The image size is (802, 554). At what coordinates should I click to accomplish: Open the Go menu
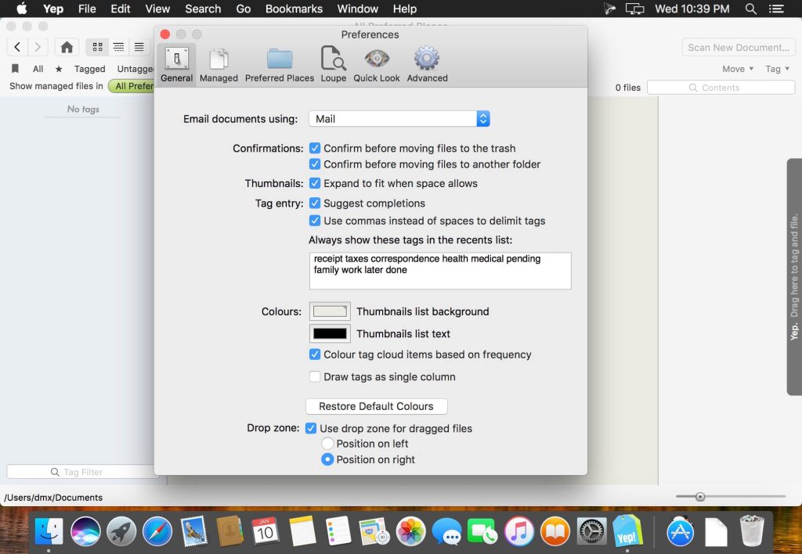(x=244, y=9)
